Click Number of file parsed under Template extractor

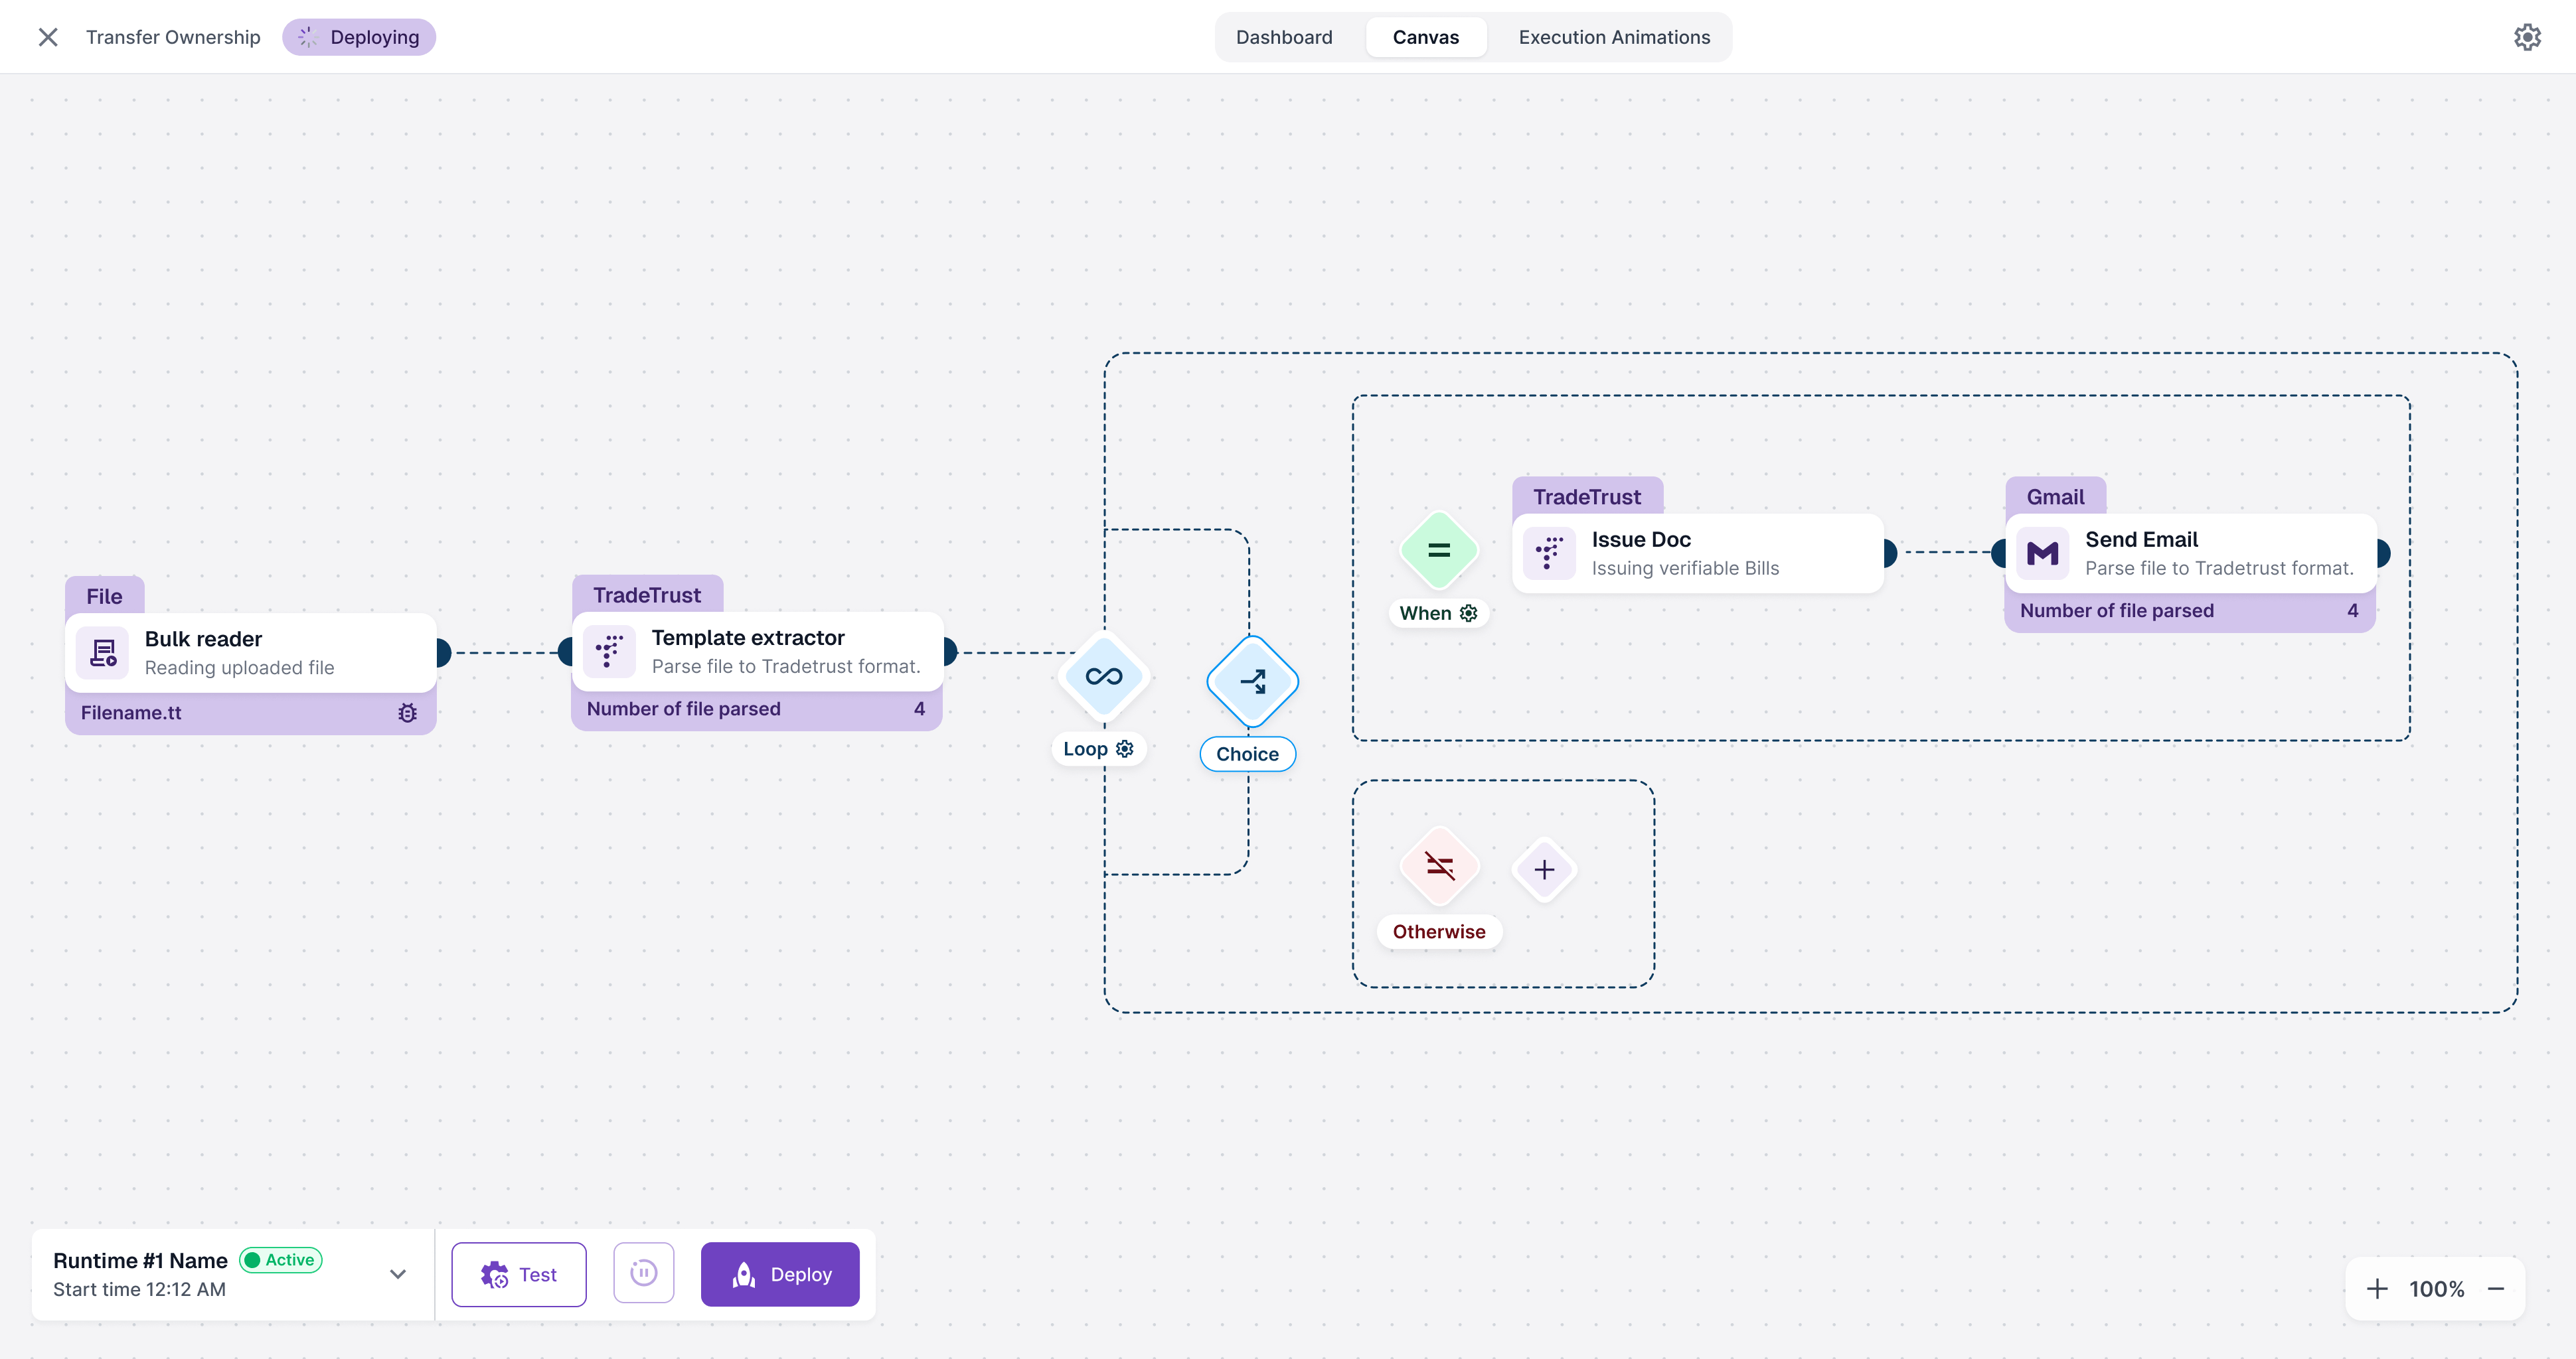pyautogui.click(x=684, y=709)
